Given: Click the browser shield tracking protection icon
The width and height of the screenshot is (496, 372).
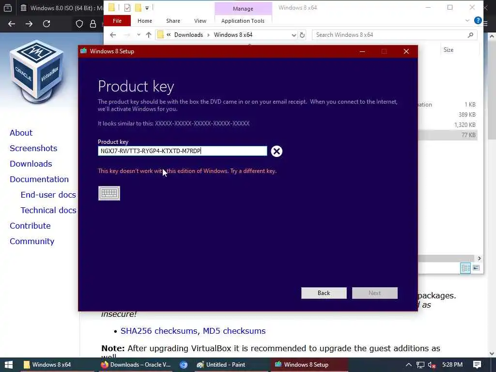Looking at the screenshot, I should tap(79, 24).
